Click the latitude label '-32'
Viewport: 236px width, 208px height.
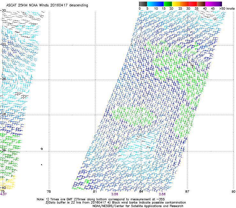[3, 44]
